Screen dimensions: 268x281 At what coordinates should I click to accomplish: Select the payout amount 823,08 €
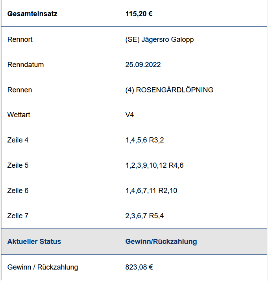coord(139,267)
